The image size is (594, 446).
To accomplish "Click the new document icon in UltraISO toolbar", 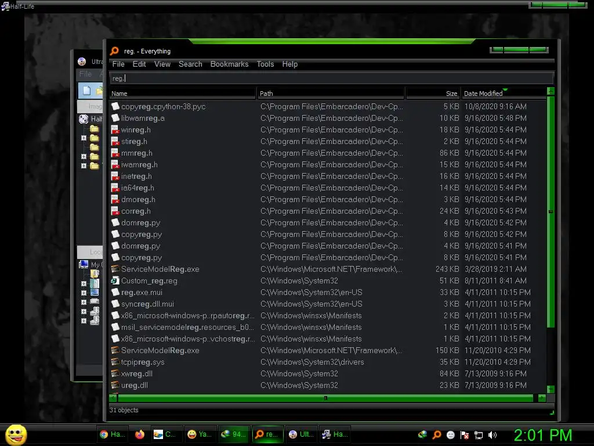I will tap(87, 90).
